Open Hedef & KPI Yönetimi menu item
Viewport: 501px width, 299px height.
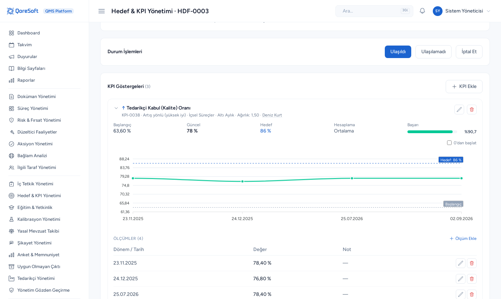(x=45, y=196)
